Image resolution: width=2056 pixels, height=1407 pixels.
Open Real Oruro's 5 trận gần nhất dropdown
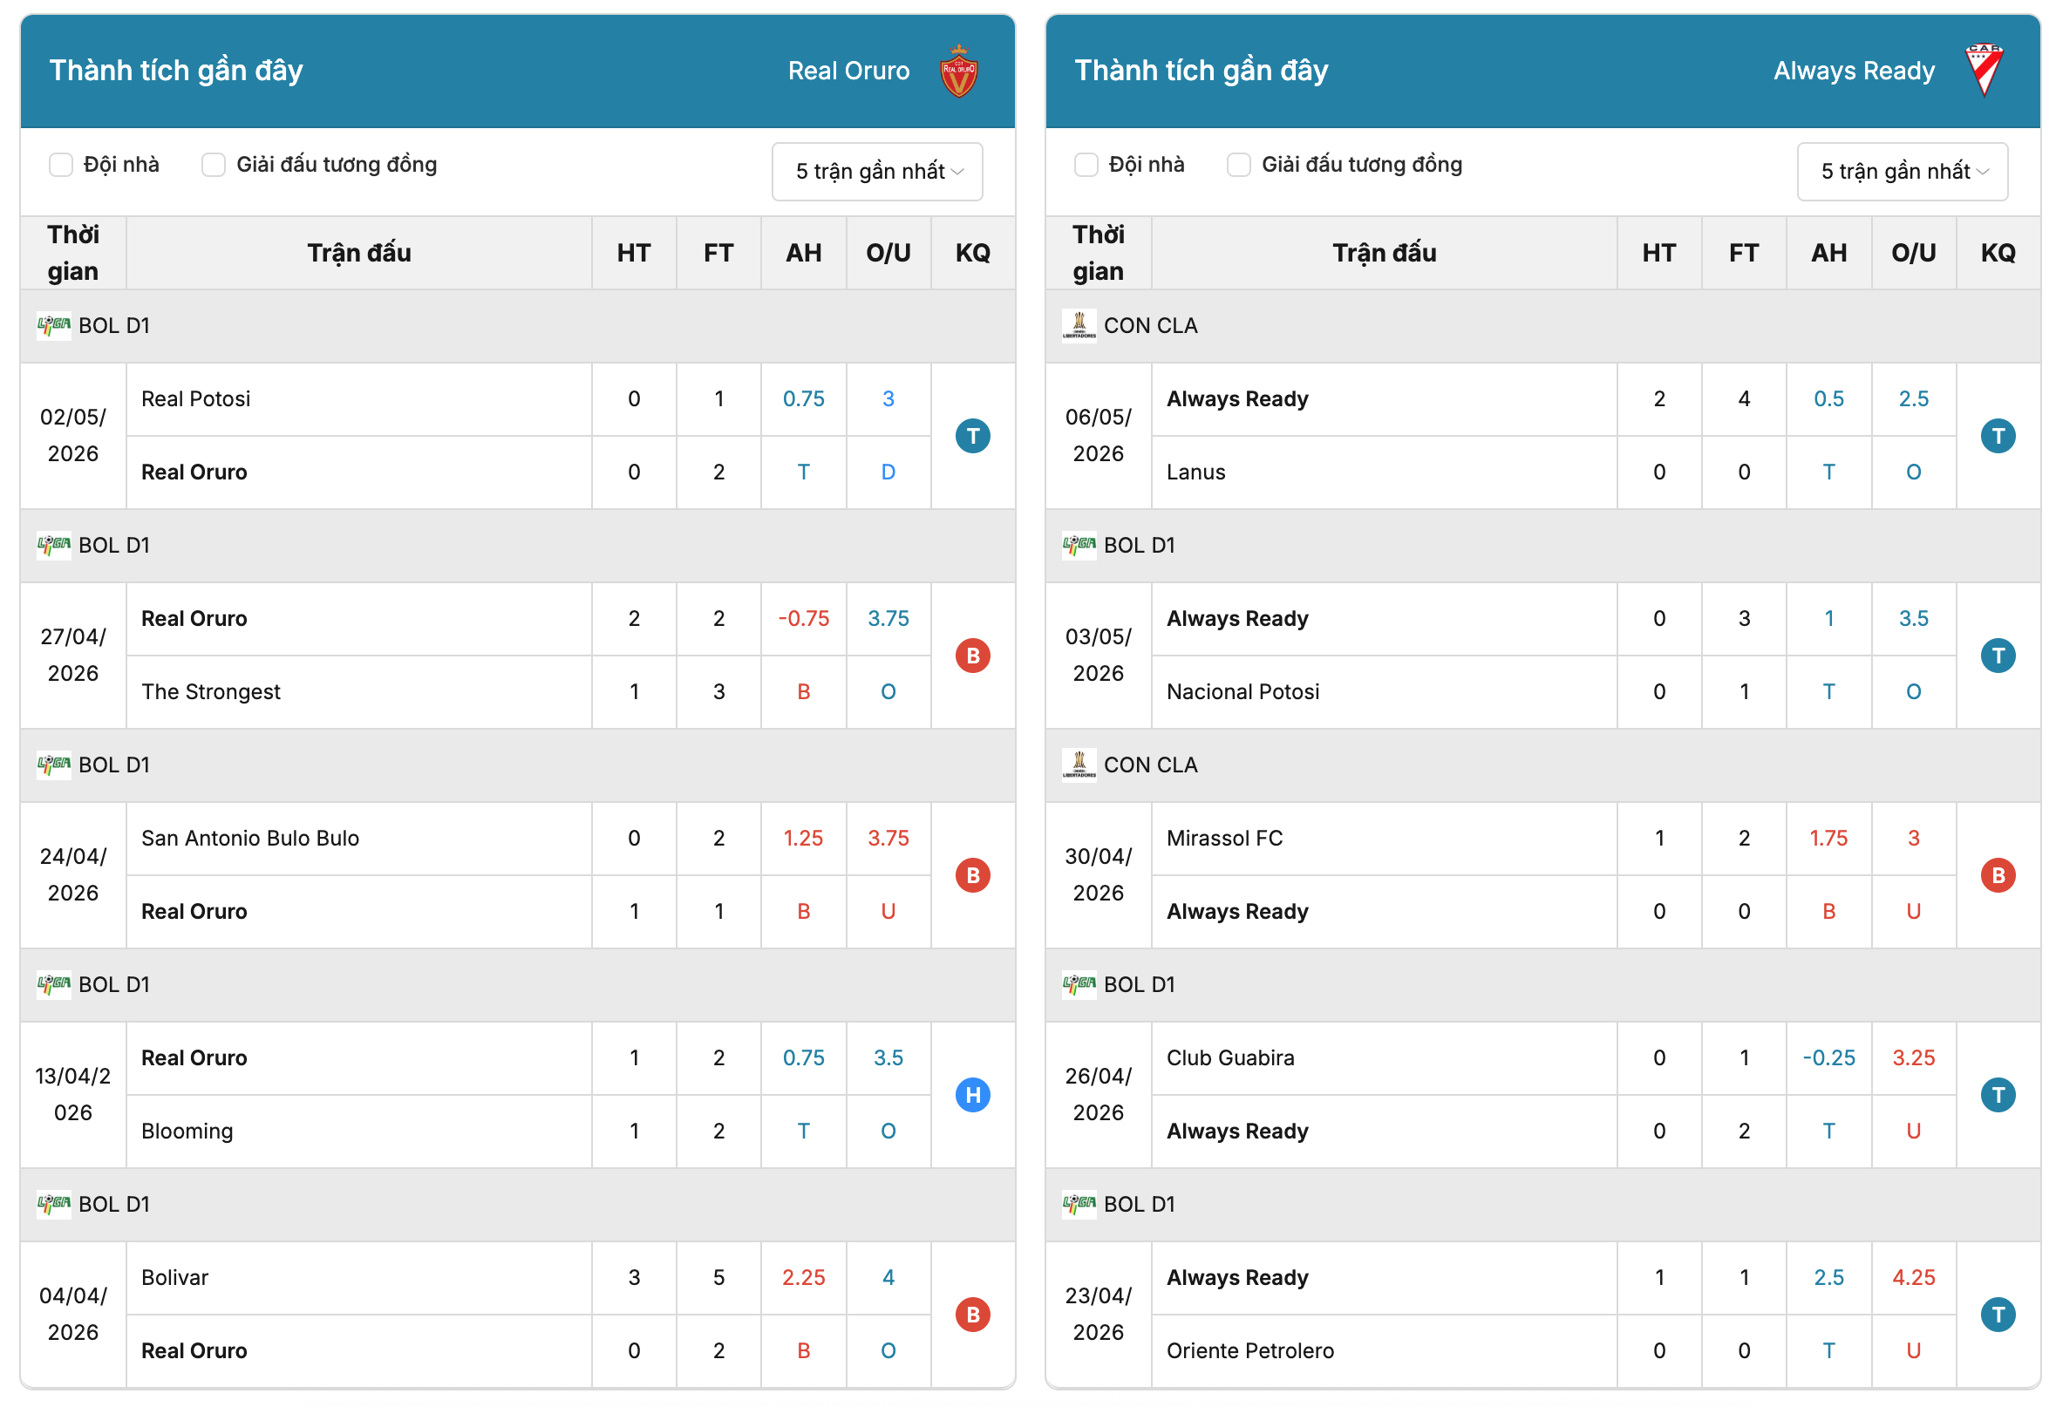coord(876,172)
